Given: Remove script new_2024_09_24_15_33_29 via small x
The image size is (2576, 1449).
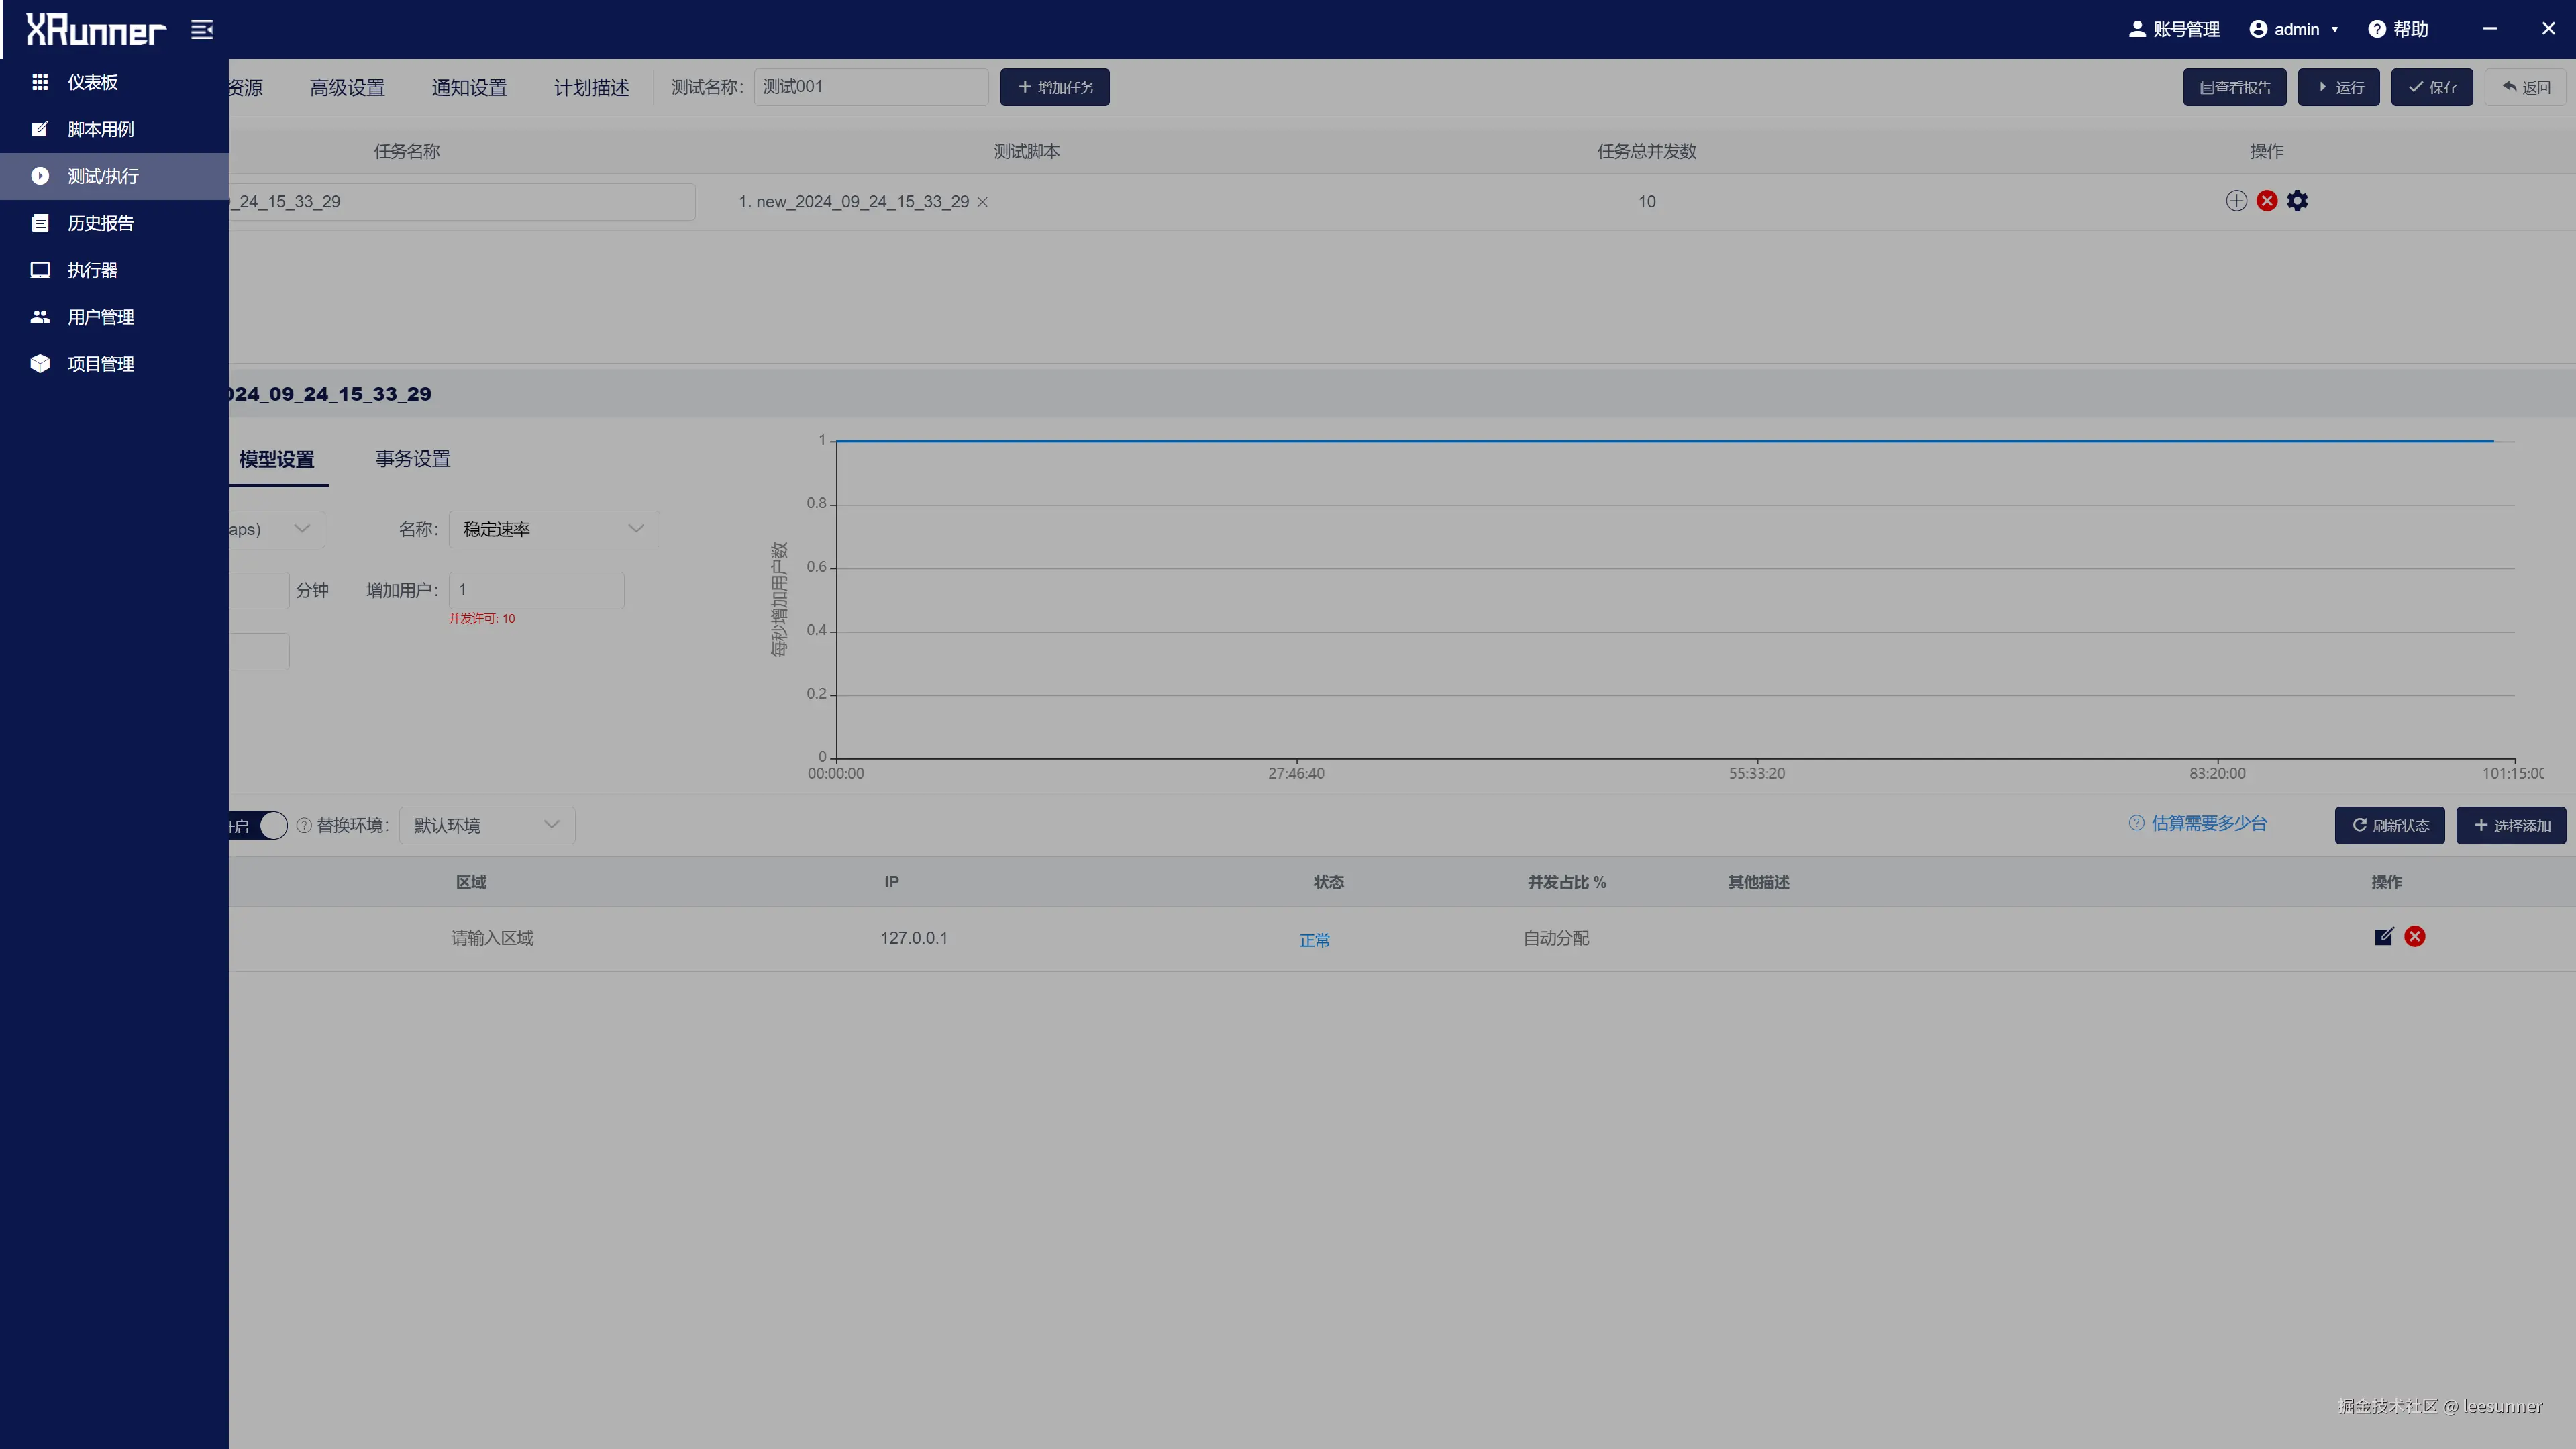Looking at the screenshot, I should click(x=983, y=202).
